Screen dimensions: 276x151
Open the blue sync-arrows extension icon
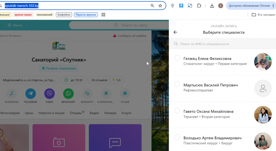pos(190,6)
